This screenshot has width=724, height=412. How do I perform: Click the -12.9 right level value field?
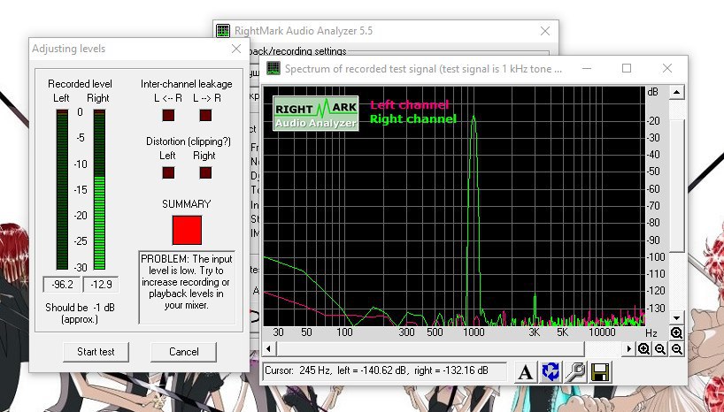101,284
